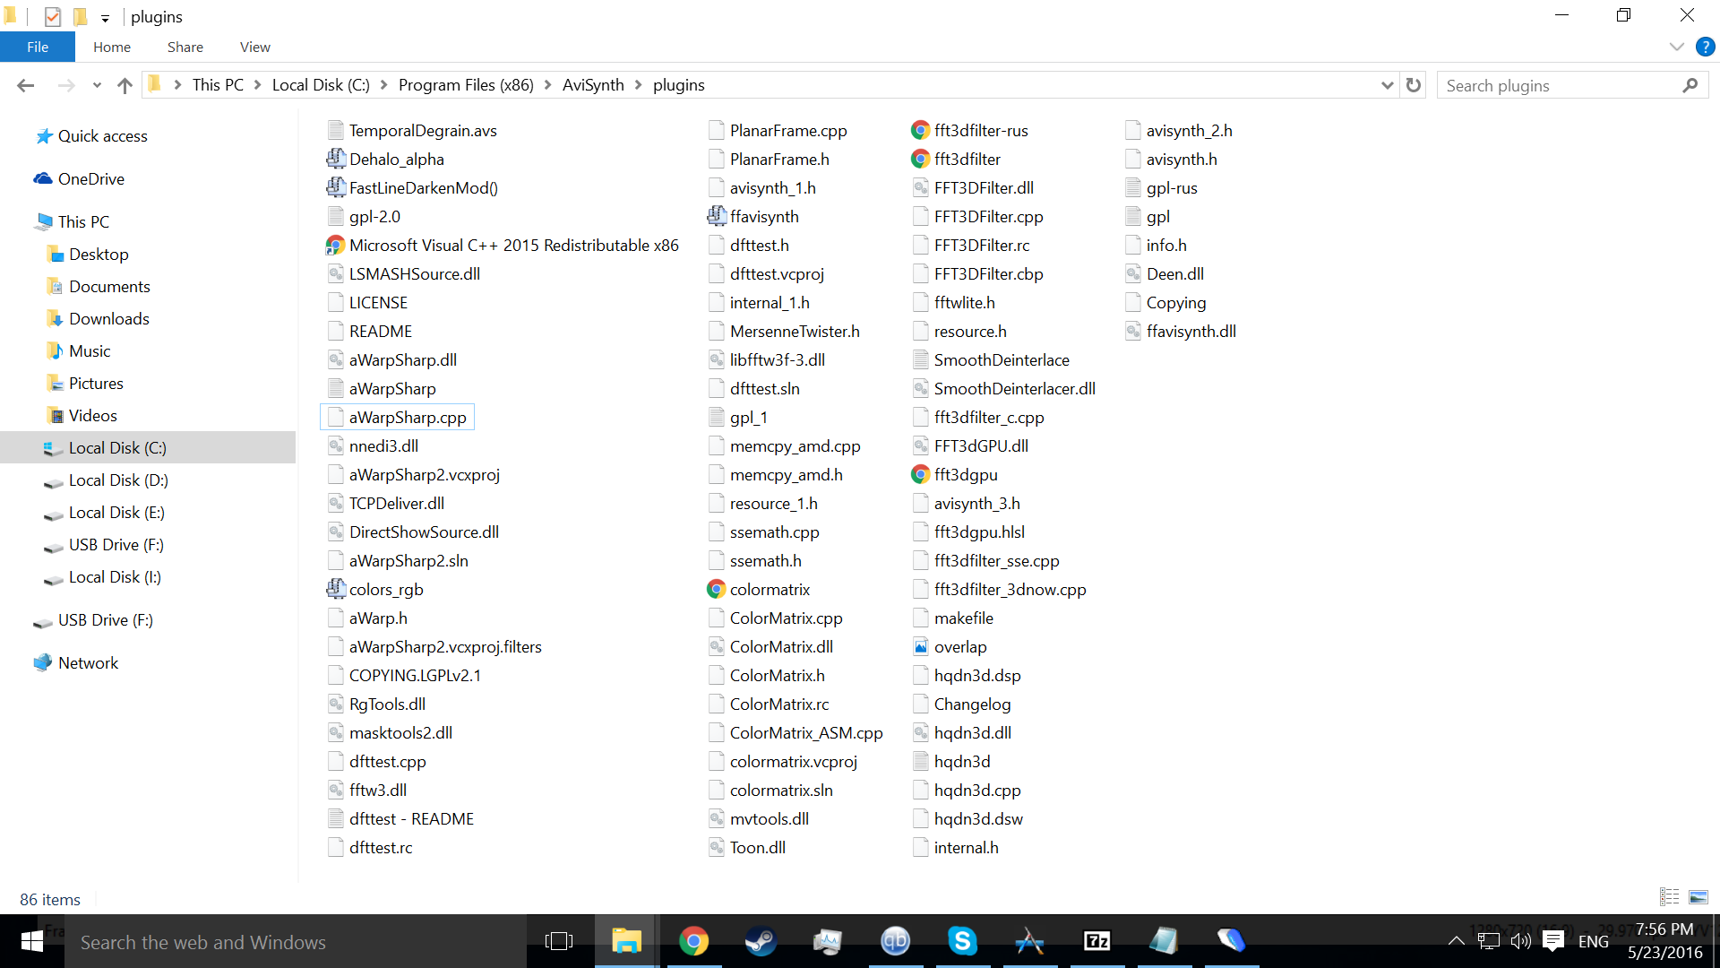This screenshot has height=968, width=1720.
Task: Click Search the web and Windows box
Action: click(296, 942)
